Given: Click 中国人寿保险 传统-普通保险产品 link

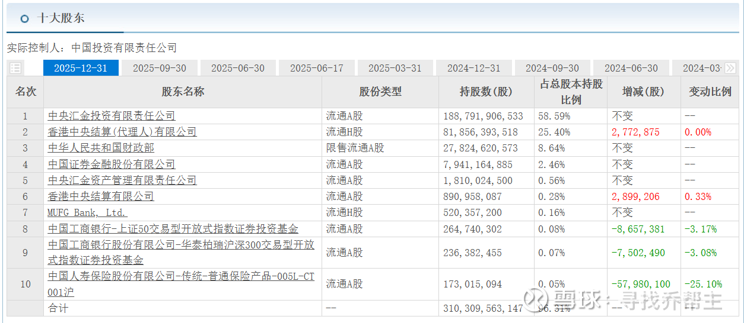Looking at the screenshot, I should (181, 284).
